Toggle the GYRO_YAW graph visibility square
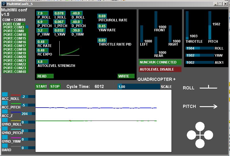The image size is (230, 156). (5, 137)
